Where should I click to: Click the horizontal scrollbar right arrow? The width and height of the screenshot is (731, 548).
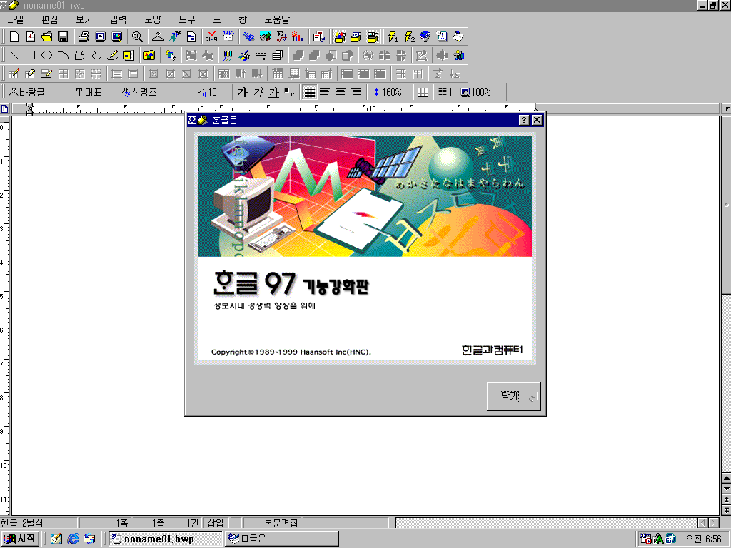tap(714, 523)
